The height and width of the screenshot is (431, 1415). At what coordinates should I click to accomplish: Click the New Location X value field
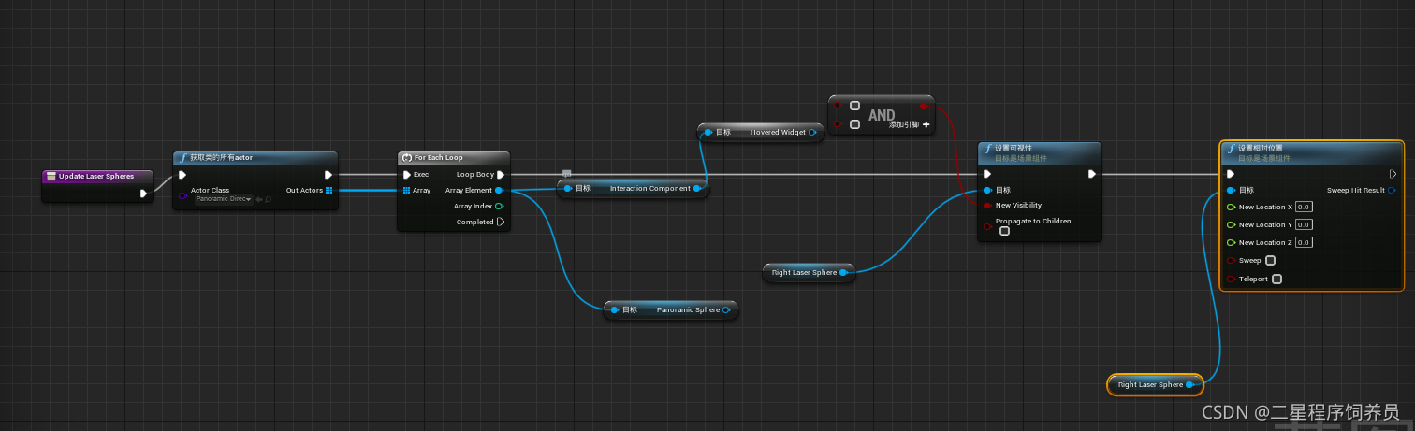(x=1304, y=207)
